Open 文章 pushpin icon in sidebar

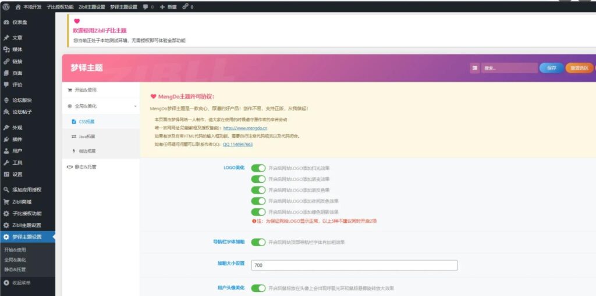[6, 38]
